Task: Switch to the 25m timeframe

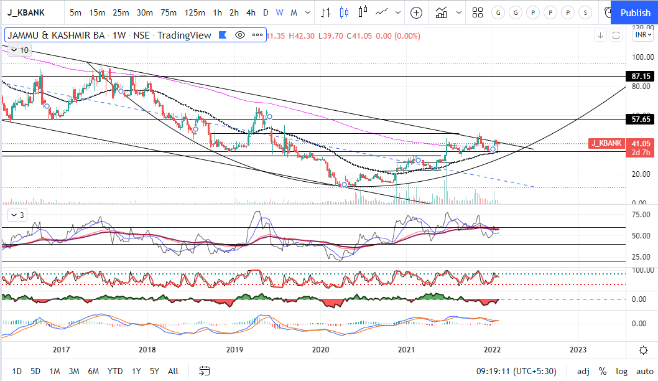Action: tap(121, 12)
